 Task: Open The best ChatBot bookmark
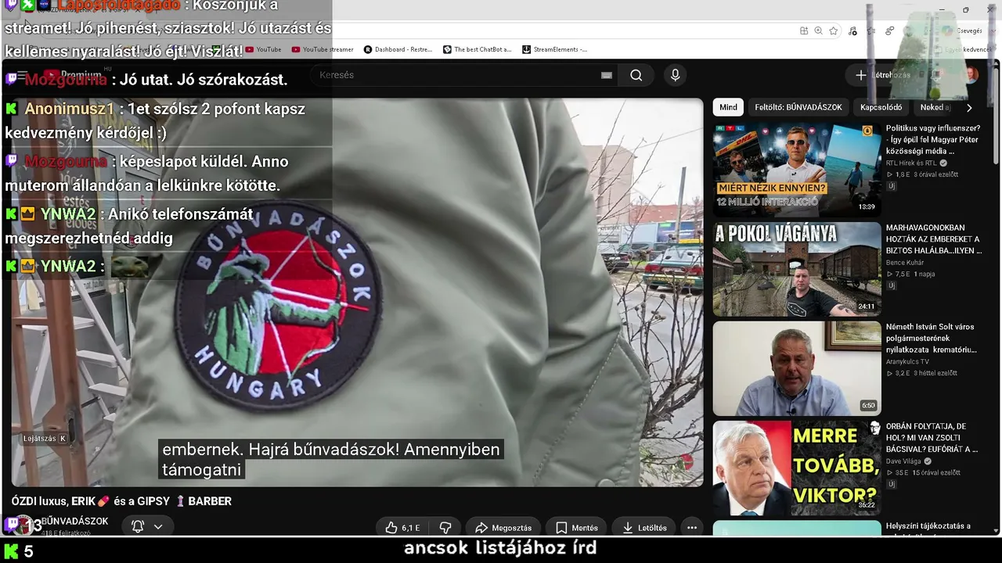477,49
